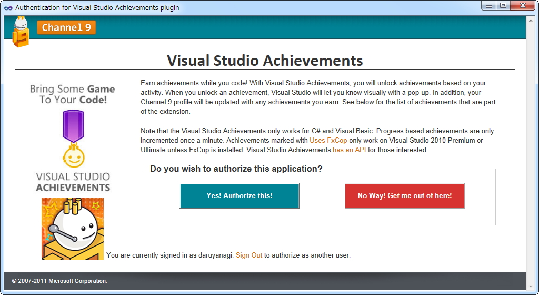Click the window title bar app icon
539x295 pixels.
pyautogui.click(x=8, y=8)
